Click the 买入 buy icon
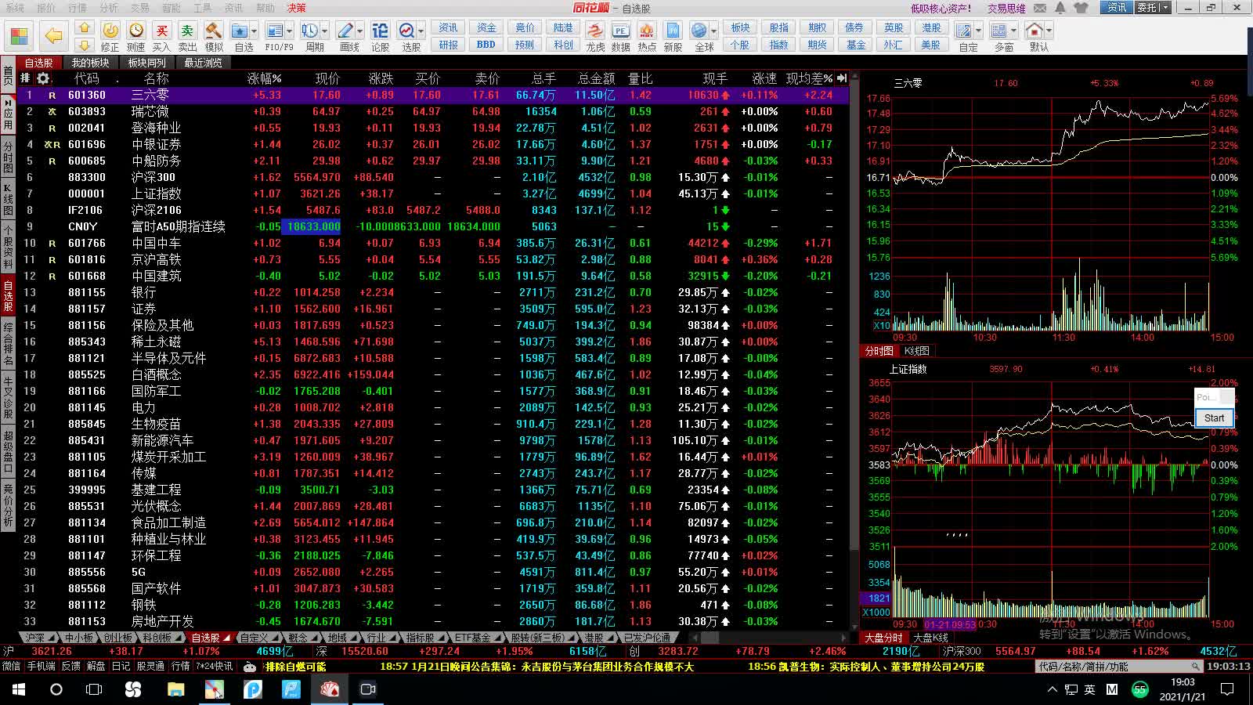The image size is (1253, 705). click(161, 36)
